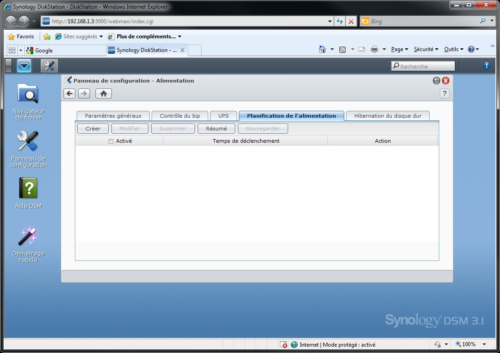The image size is (500, 353).
Task: Click the Créer button
Action: point(93,129)
